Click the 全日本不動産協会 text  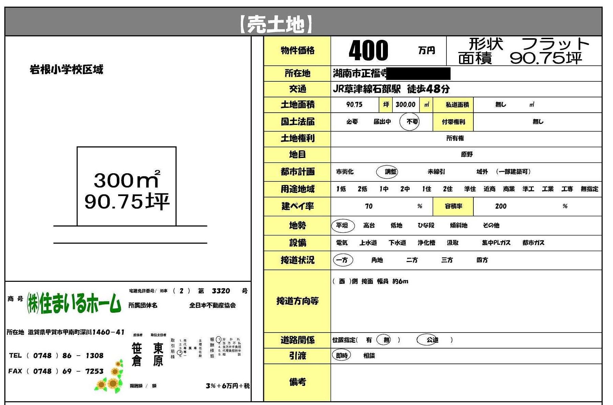[x=213, y=306]
